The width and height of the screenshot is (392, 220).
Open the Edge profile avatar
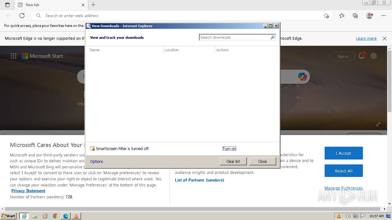[369, 16]
